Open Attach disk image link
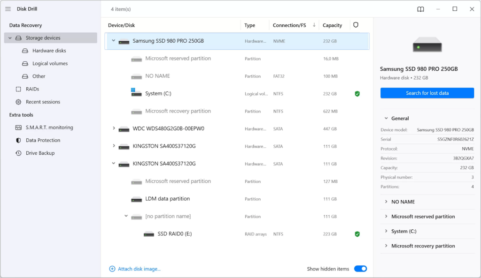The width and height of the screenshot is (481, 278). pyautogui.click(x=136, y=269)
